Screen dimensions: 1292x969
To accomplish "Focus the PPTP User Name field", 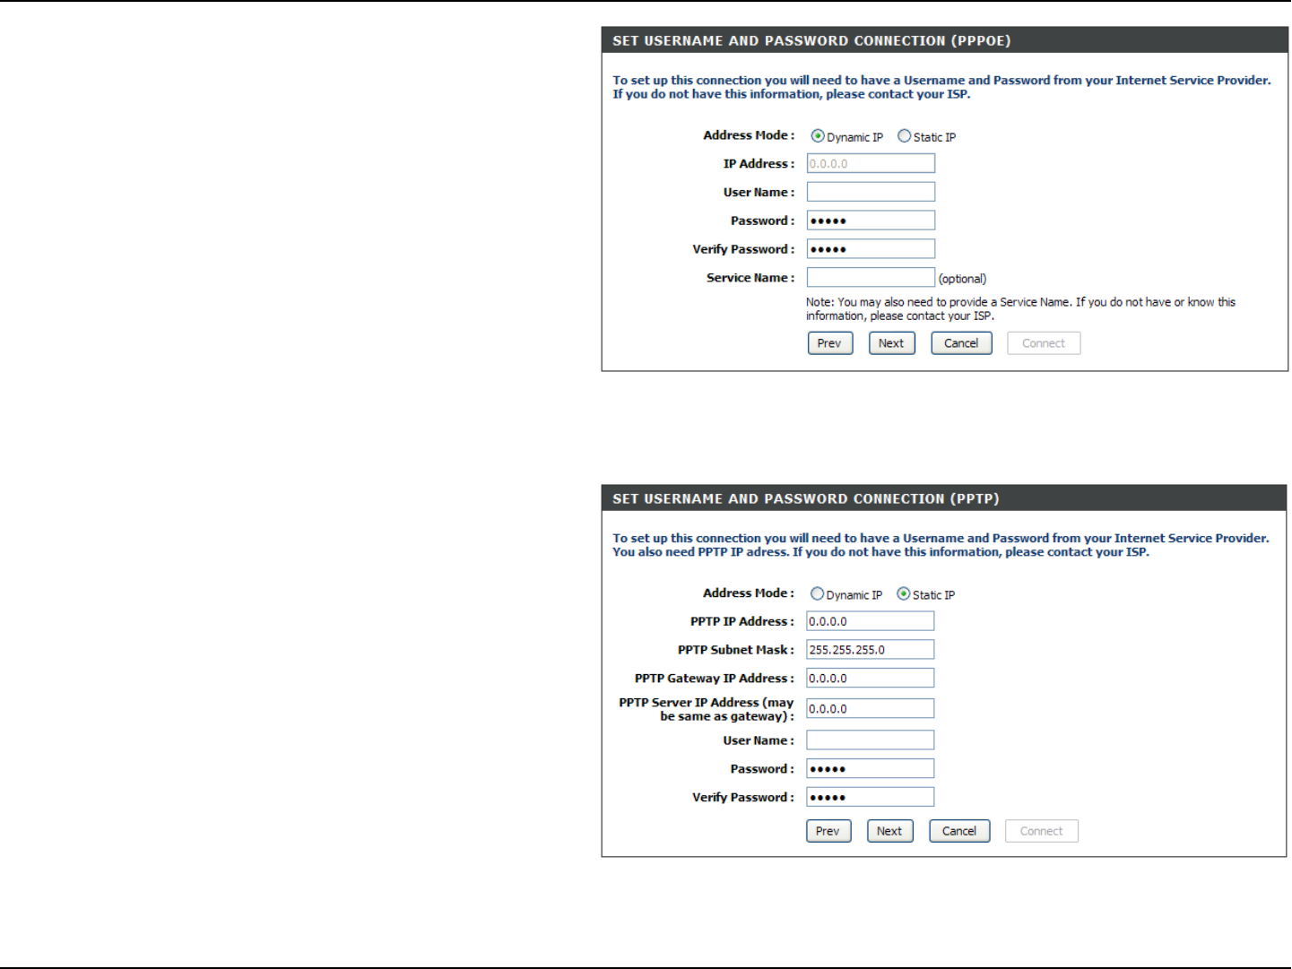I will click(870, 740).
